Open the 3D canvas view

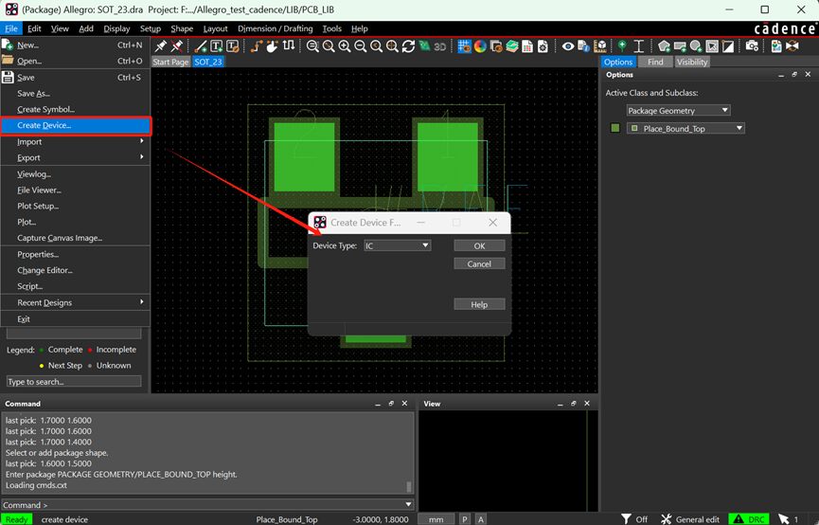439,46
